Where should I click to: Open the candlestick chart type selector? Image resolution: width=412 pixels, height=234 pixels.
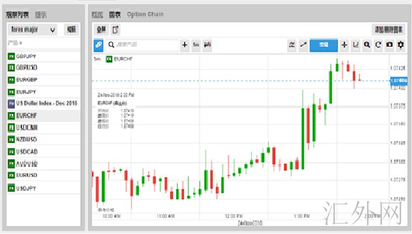click(x=208, y=45)
